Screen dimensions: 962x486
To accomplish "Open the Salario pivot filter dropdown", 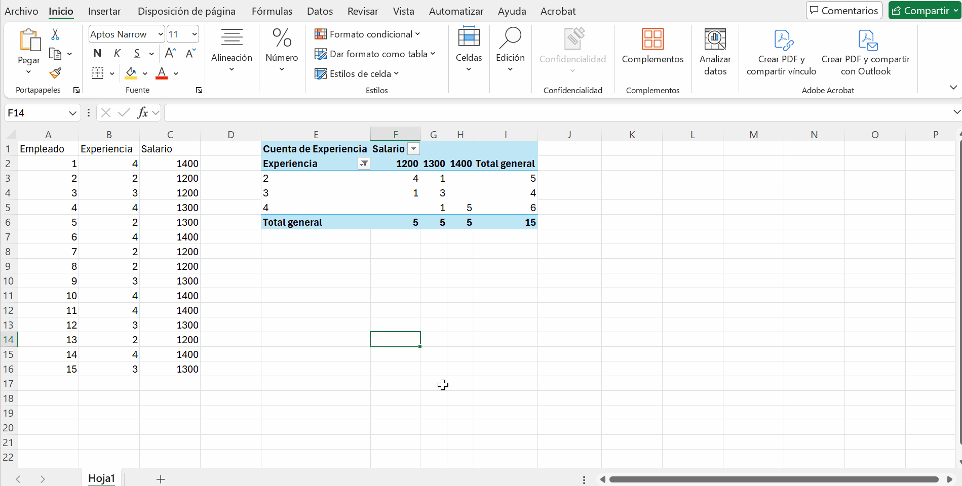I will pyautogui.click(x=414, y=149).
